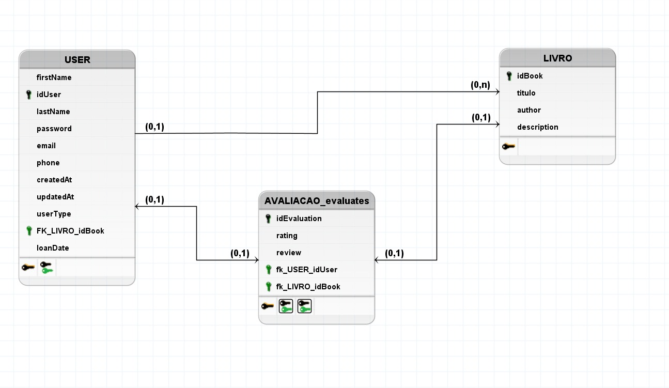Select the AVALIACAO_evaluates table header
Screen dimensions: 669x388
317,200
